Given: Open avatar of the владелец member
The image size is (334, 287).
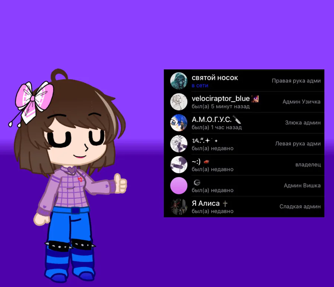Looking at the screenshot, I should point(179,164).
